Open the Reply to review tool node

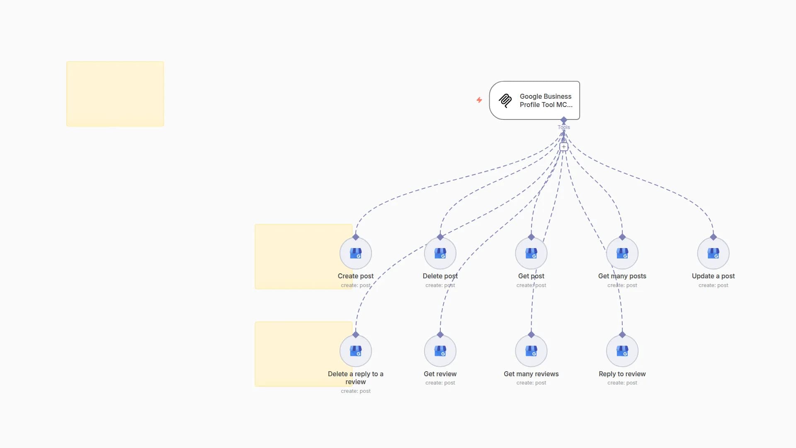point(622,351)
